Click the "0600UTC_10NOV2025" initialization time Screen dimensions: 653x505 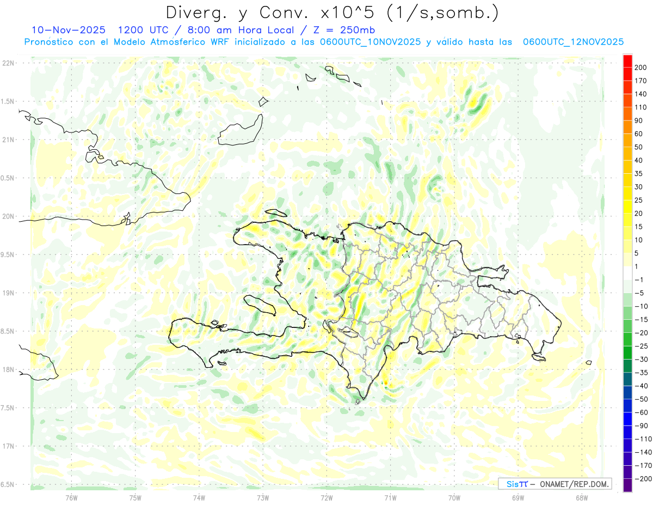pyautogui.click(x=371, y=42)
